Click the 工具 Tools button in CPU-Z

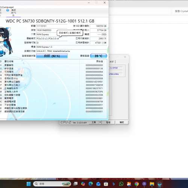(x=94, y=122)
